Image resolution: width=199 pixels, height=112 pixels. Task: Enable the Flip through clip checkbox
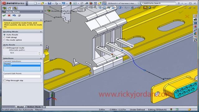tap(5, 81)
